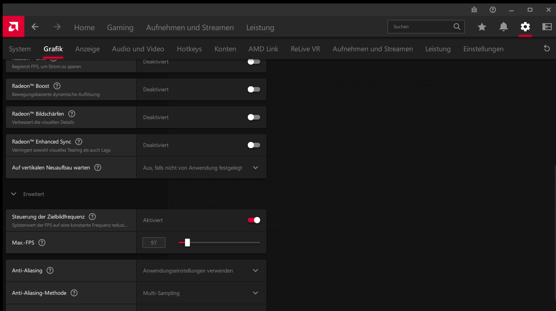Show help for Radeon Bildschärfen

72,114
